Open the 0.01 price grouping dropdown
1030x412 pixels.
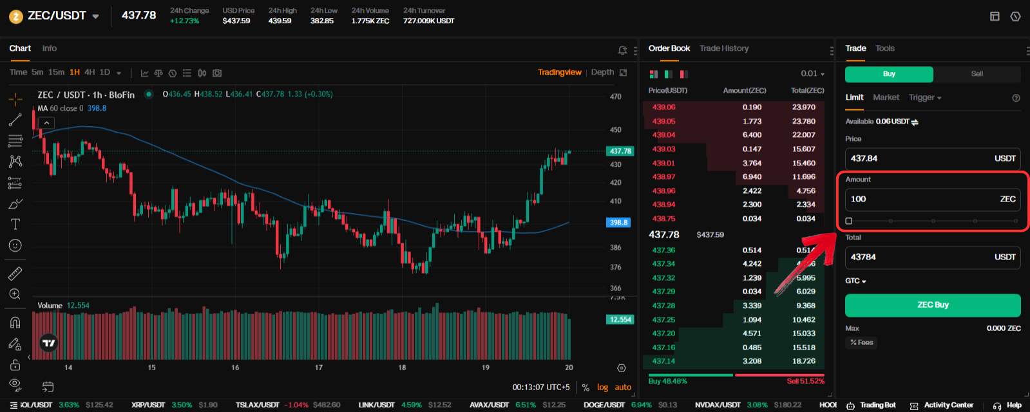click(812, 73)
